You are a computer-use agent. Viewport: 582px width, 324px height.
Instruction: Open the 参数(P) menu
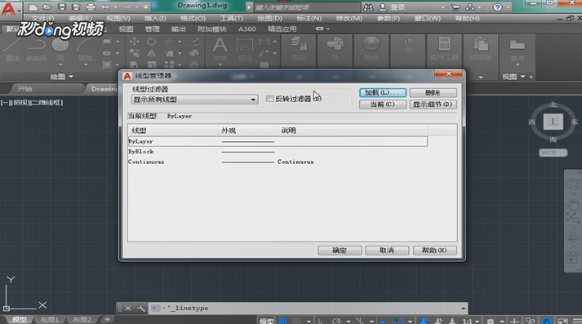[x=389, y=19]
